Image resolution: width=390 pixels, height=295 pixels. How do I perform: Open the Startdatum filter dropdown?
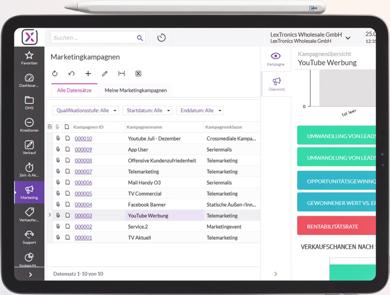(147, 110)
